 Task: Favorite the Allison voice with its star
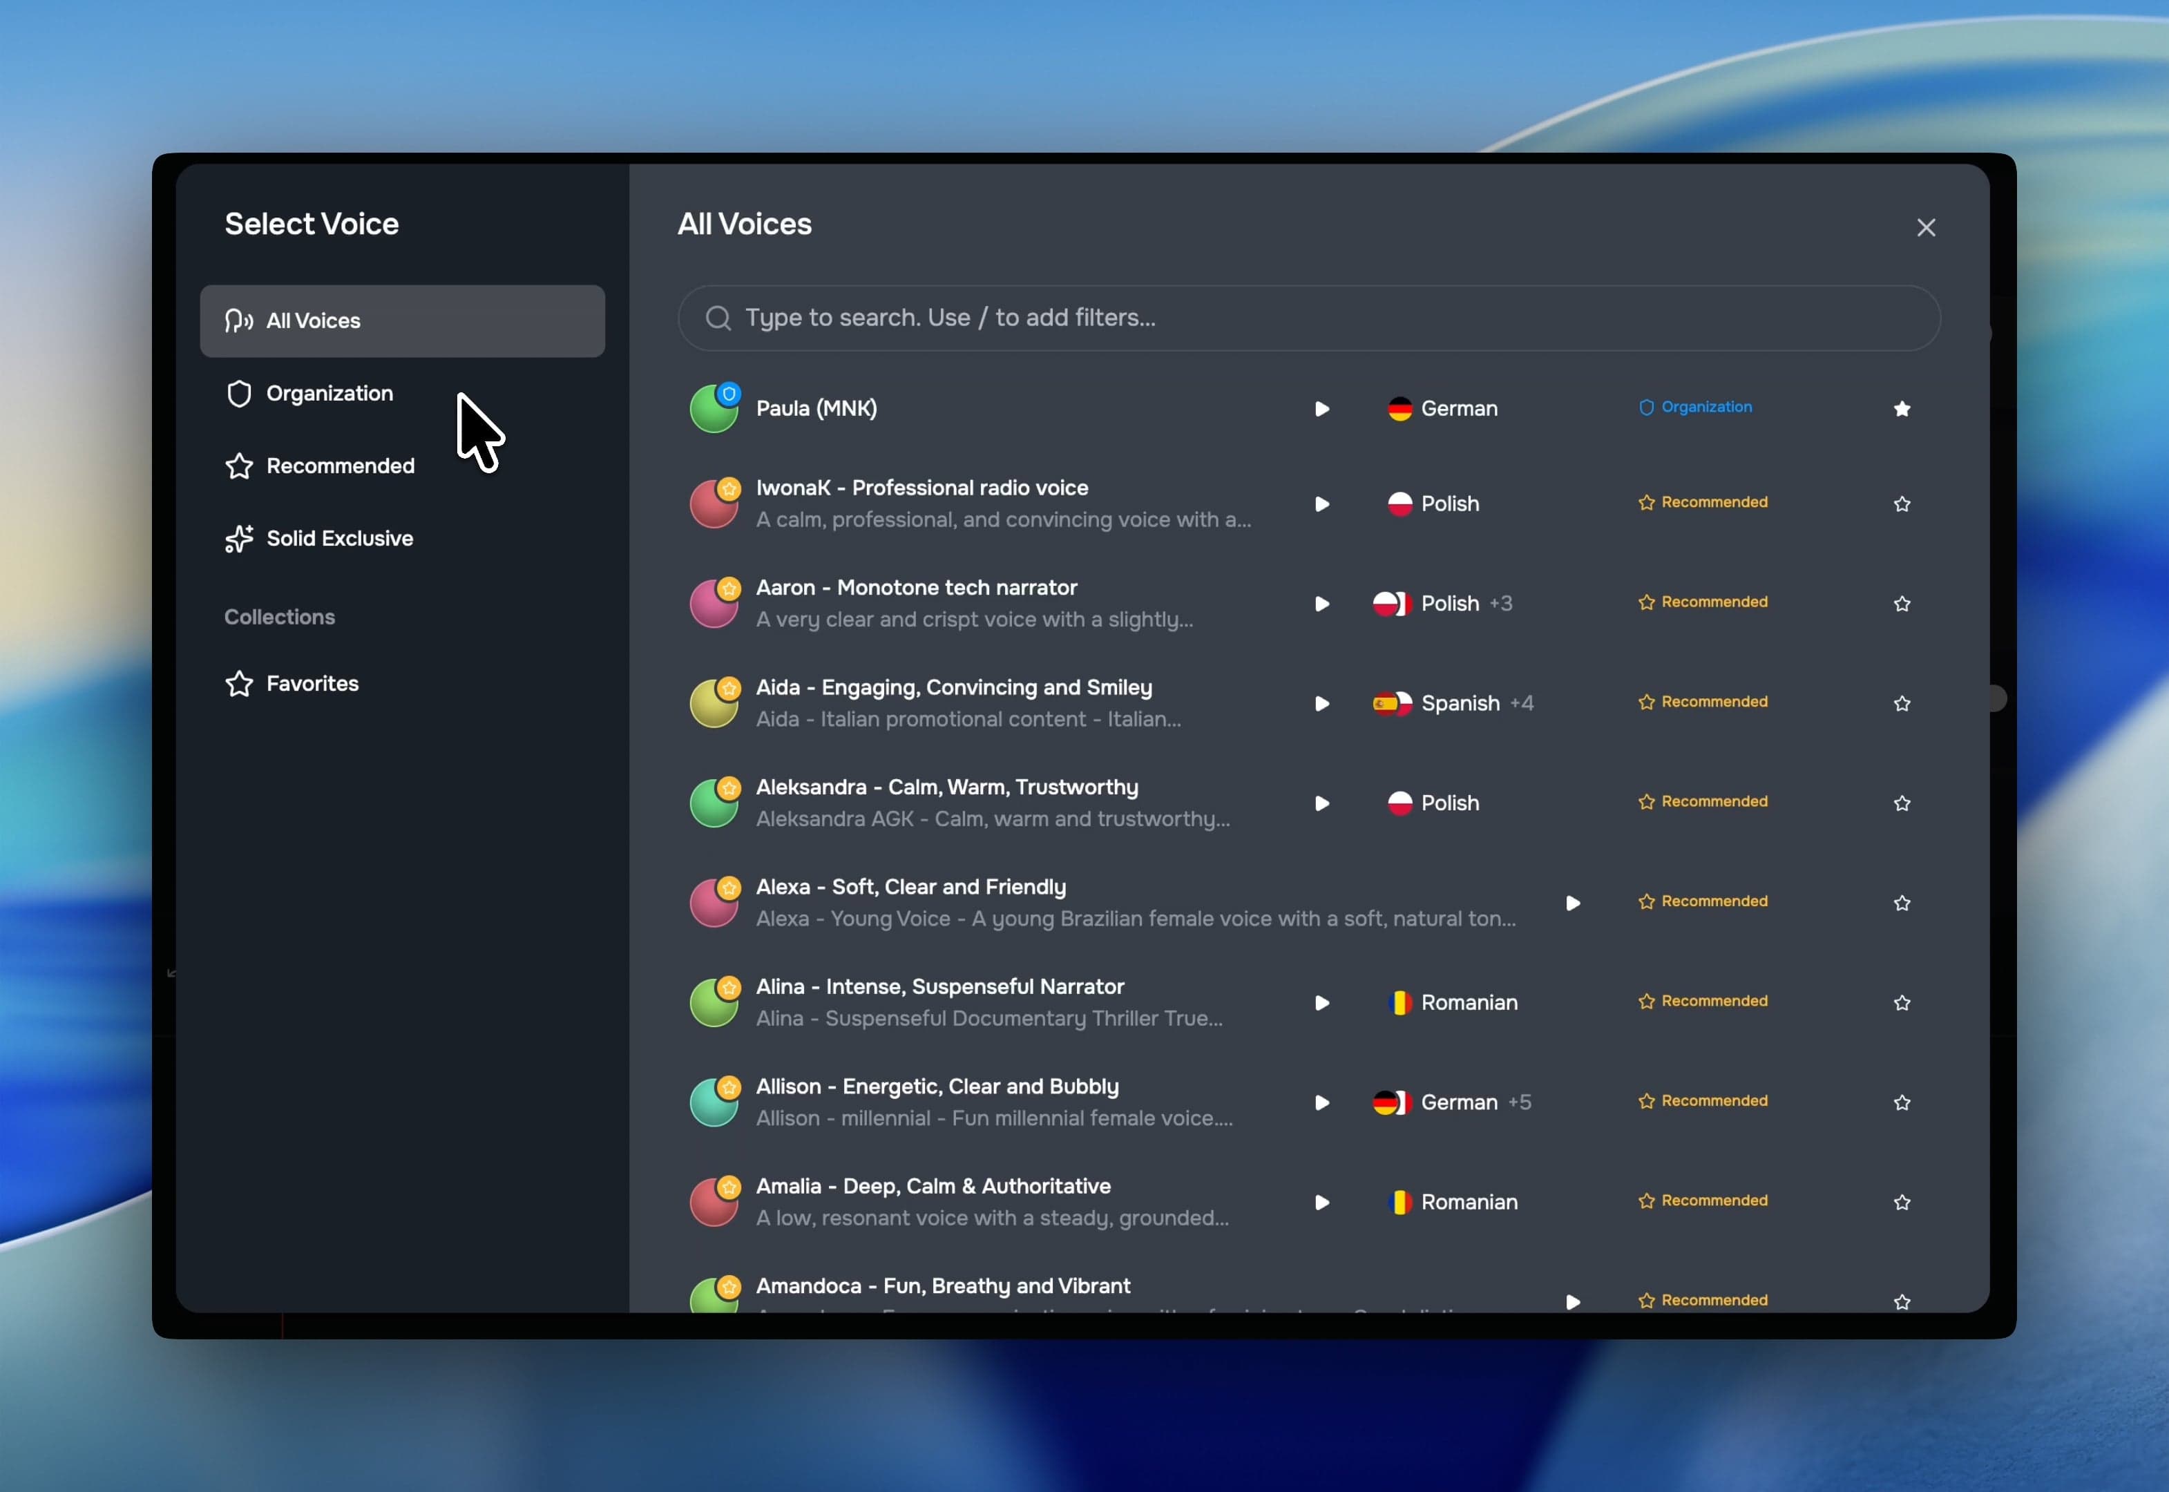pyautogui.click(x=1902, y=1103)
